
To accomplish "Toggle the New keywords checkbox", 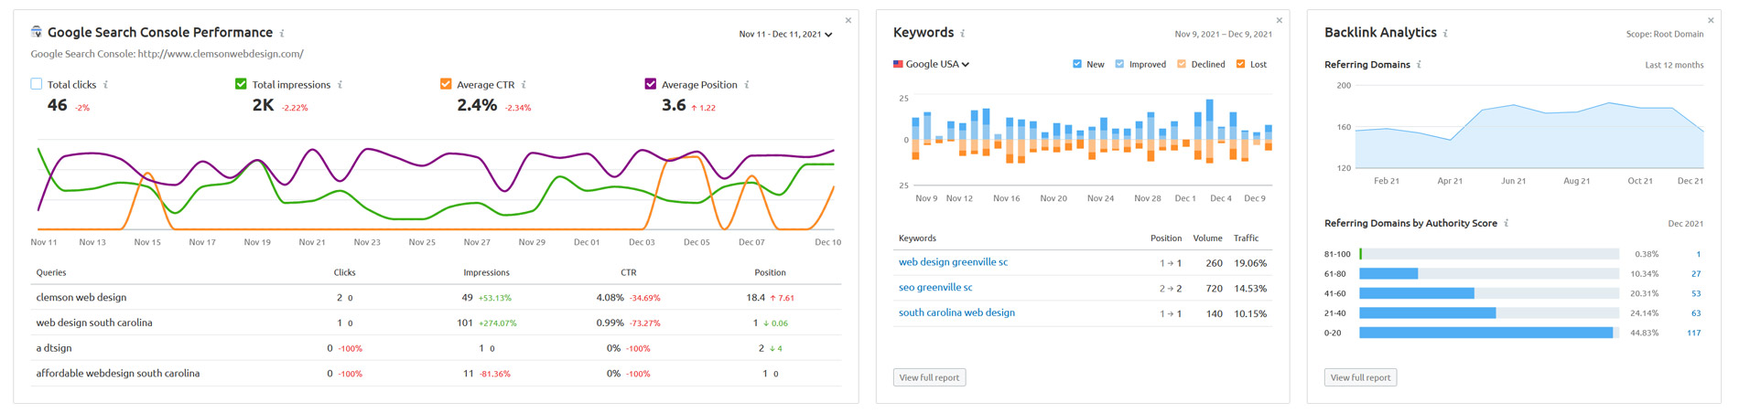I will [x=1077, y=64].
